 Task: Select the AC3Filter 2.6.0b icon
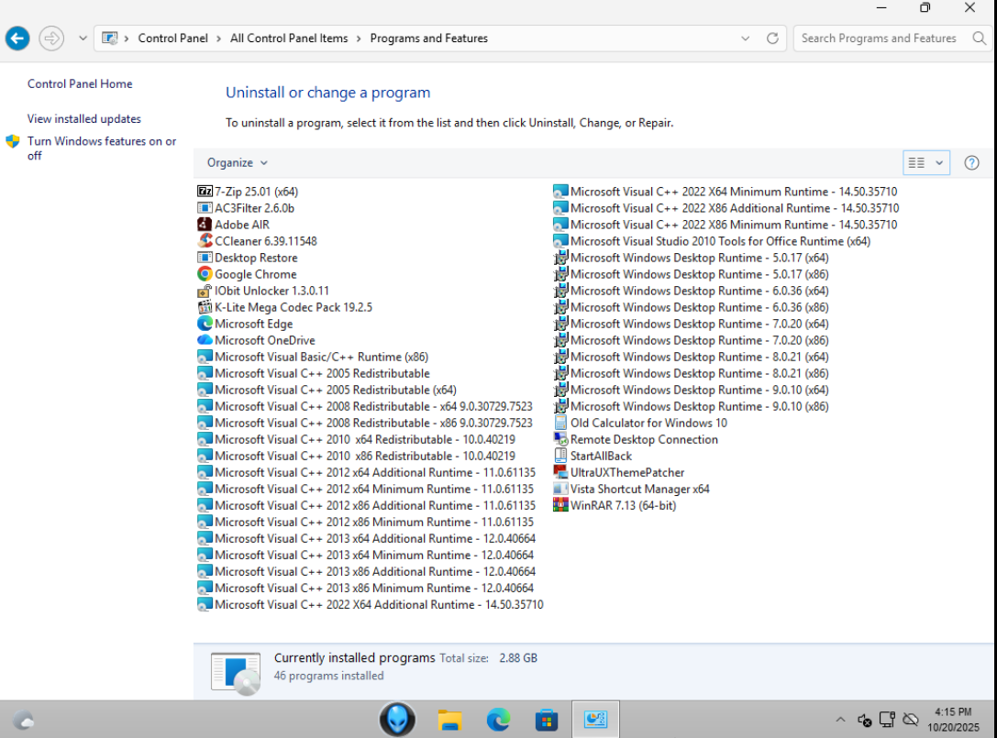[x=205, y=208]
